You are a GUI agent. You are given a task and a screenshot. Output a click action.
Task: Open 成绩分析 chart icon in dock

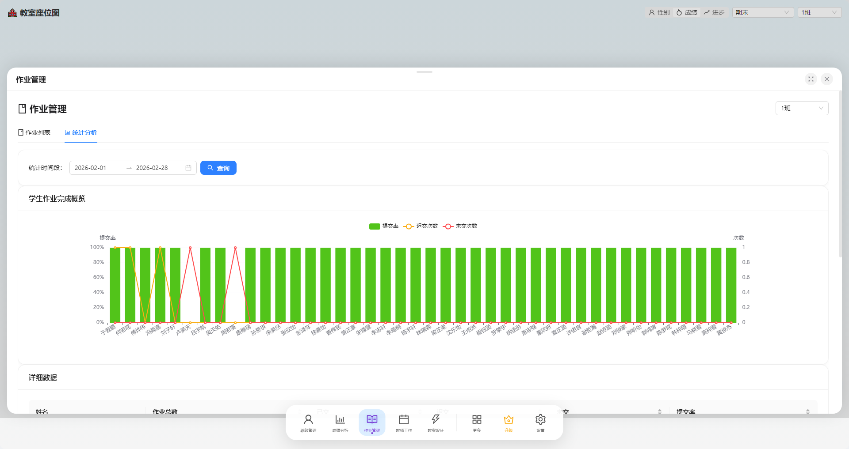coord(340,423)
